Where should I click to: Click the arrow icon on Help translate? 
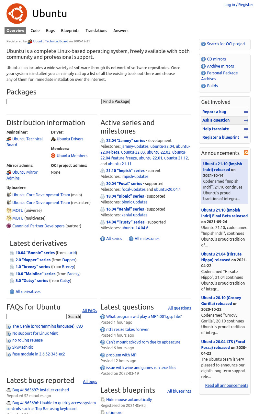[x=246, y=129]
